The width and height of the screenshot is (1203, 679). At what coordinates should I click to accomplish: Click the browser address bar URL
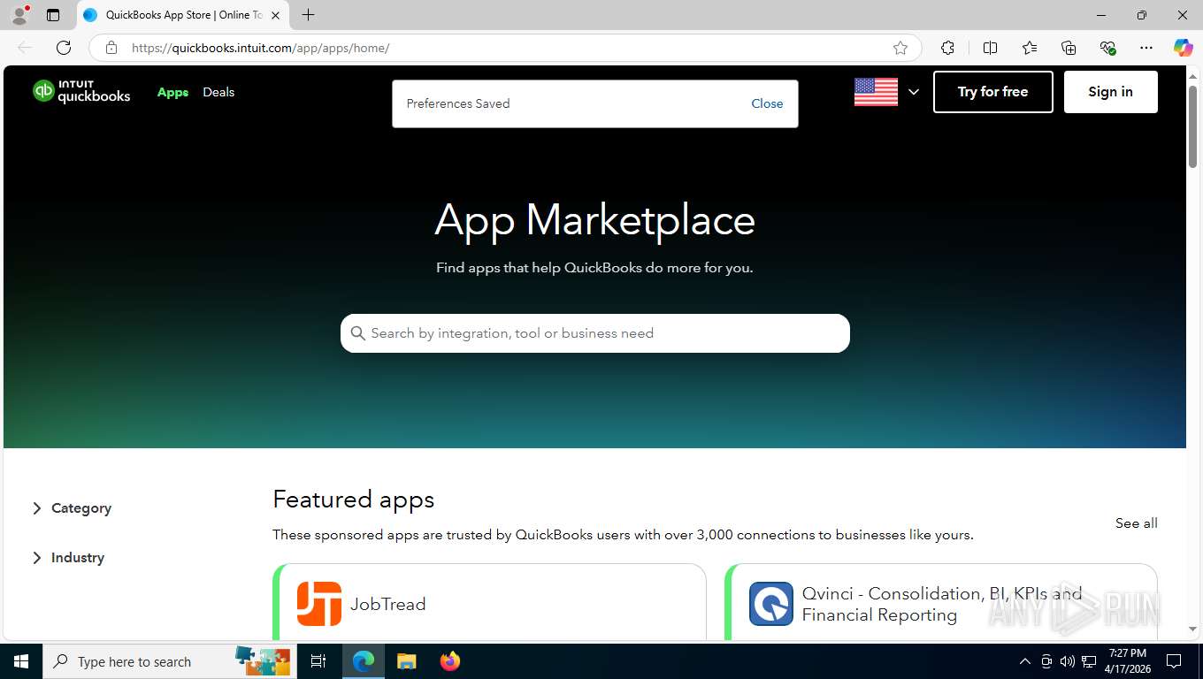pyautogui.click(x=260, y=48)
